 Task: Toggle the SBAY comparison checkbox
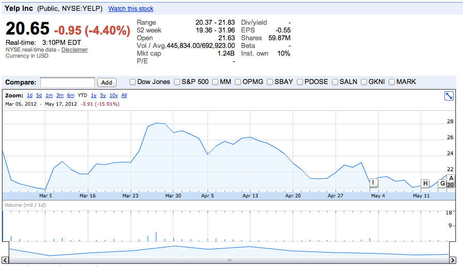[270, 82]
